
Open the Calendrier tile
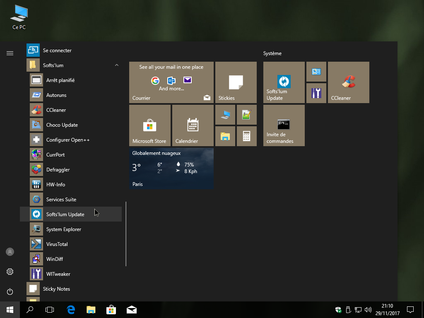point(193,125)
